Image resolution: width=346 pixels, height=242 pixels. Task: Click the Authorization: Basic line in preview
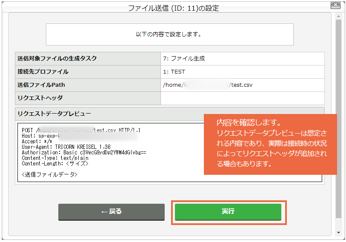84,152
